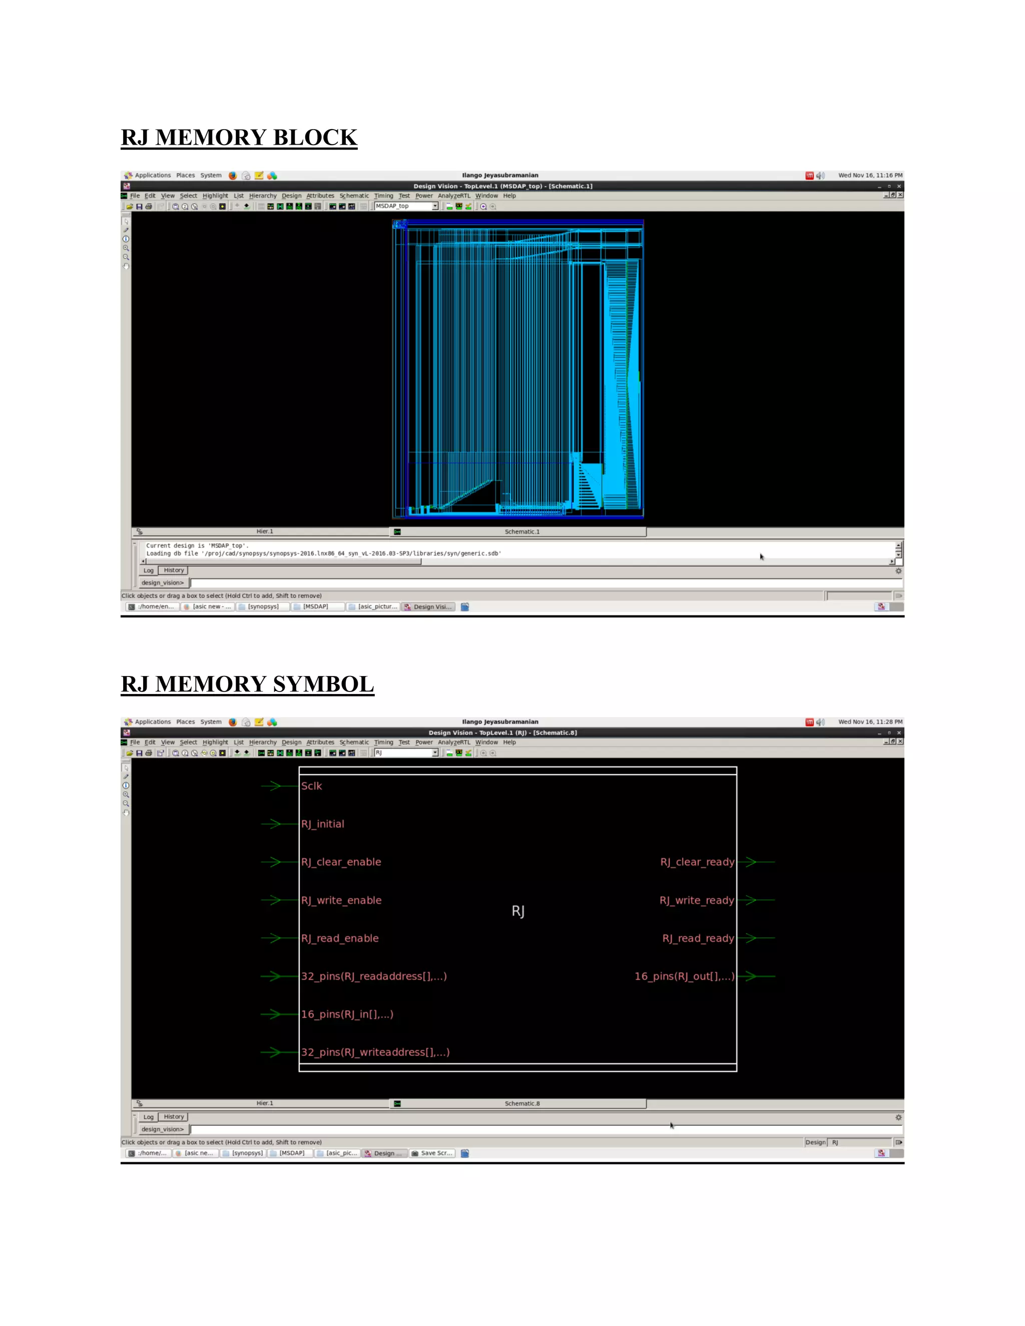Viewport: 1025px width, 1326px height.
Task: Click the History button in the upper console
Action: pos(174,571)
